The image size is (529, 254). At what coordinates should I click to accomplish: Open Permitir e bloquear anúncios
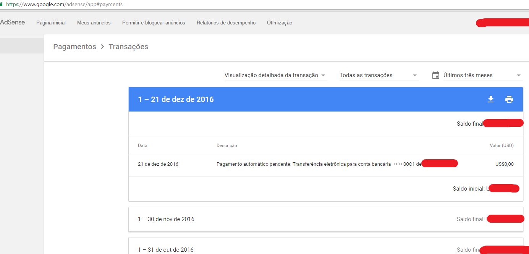(x=154, y=23)
